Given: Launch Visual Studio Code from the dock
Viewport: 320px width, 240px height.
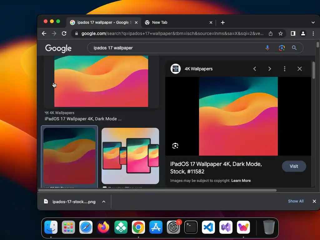Looking at the screenshot, I should (x=208, y=227).
